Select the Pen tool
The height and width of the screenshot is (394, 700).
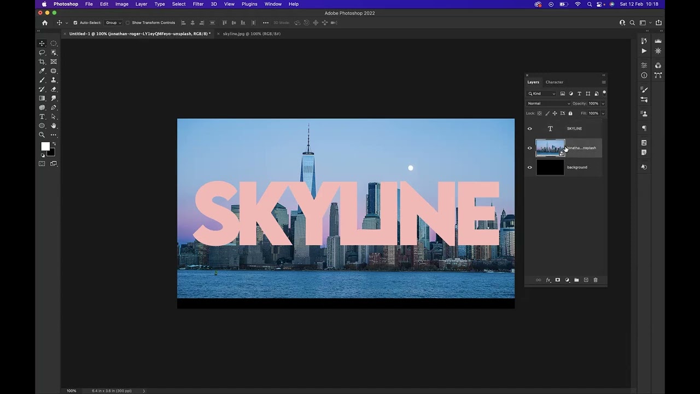[54, 107]
